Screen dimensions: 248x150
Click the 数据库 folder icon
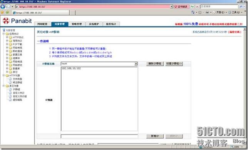coord(11,68)
